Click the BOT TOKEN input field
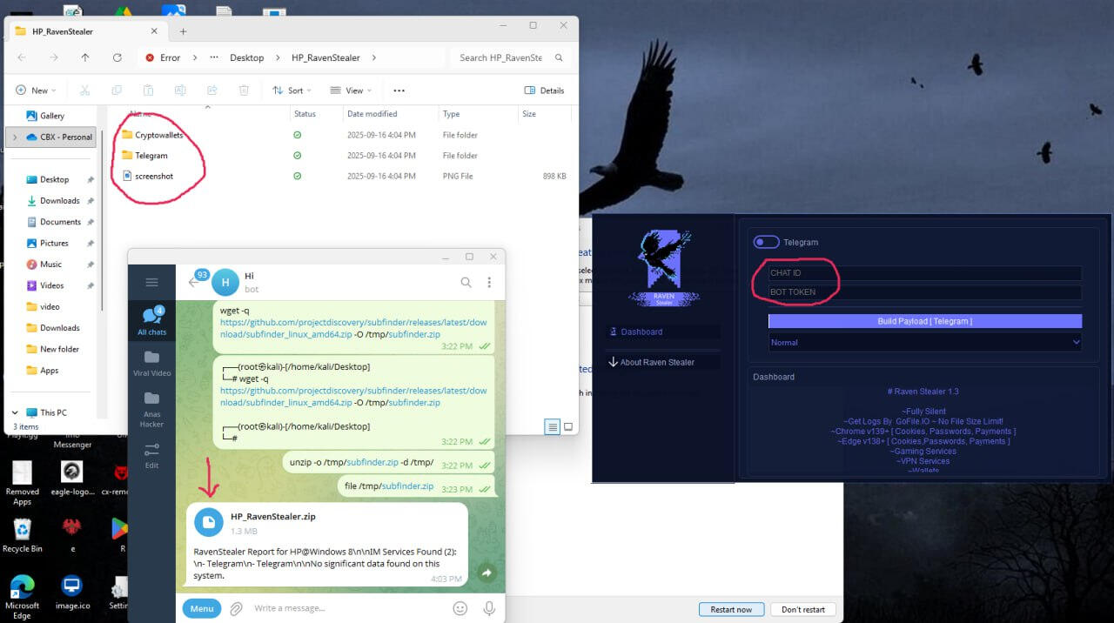Screen dimensions: 1114x623 925,292
